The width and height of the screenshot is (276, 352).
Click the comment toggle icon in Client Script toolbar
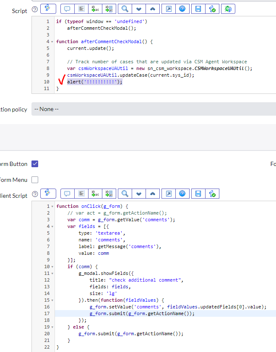pyautogui.click(x=68, y=194)
